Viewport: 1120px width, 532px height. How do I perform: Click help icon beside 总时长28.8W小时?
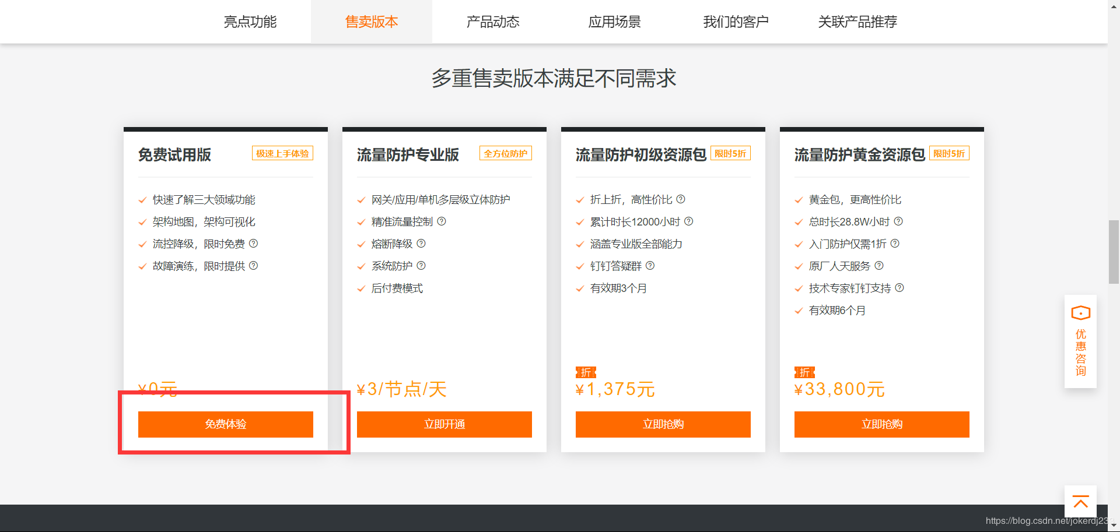click(x=898, y=221)
